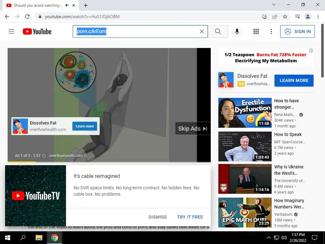Open File Explorer from the taskbar

pos(39,238)
